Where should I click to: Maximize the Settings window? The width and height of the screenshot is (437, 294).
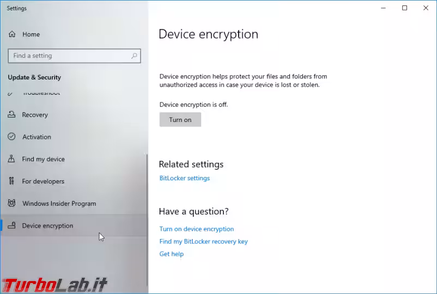tap(404, 8)
